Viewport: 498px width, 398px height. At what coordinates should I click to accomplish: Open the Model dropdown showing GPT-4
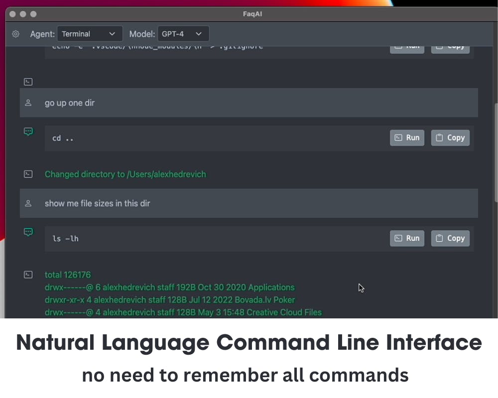coord(183,34)
